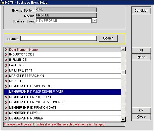Click the Module PROFILE field
Viewport: 154px width, 131px height.
(66, 15)
